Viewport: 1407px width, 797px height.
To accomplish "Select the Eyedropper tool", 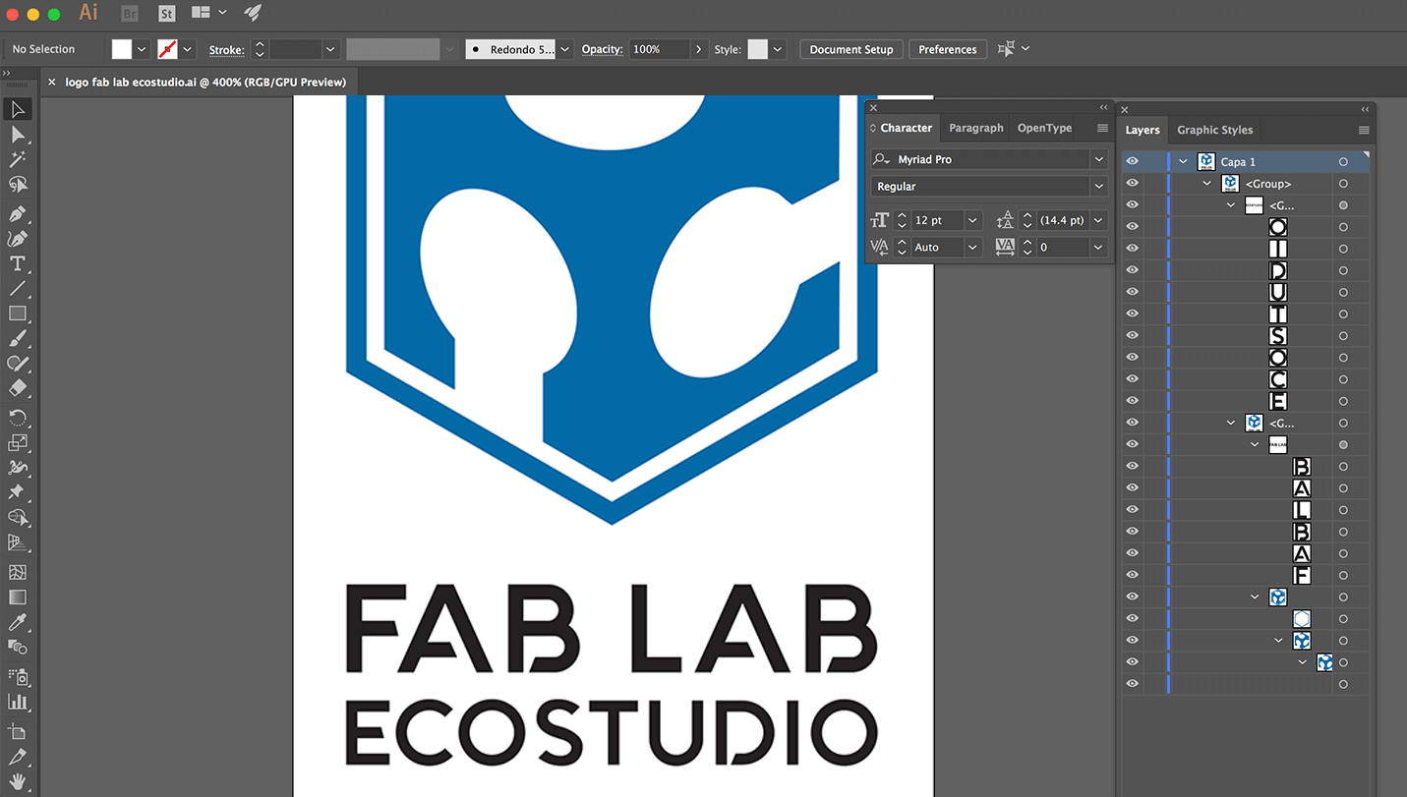I will pyautogui.click(x=17, y=622).
